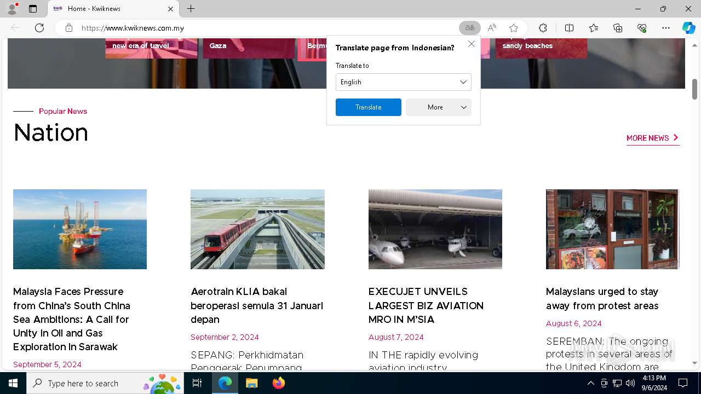Expand the More options arrow
The height and width of the screenshot is (394, 701).
[x=464, y=107]
